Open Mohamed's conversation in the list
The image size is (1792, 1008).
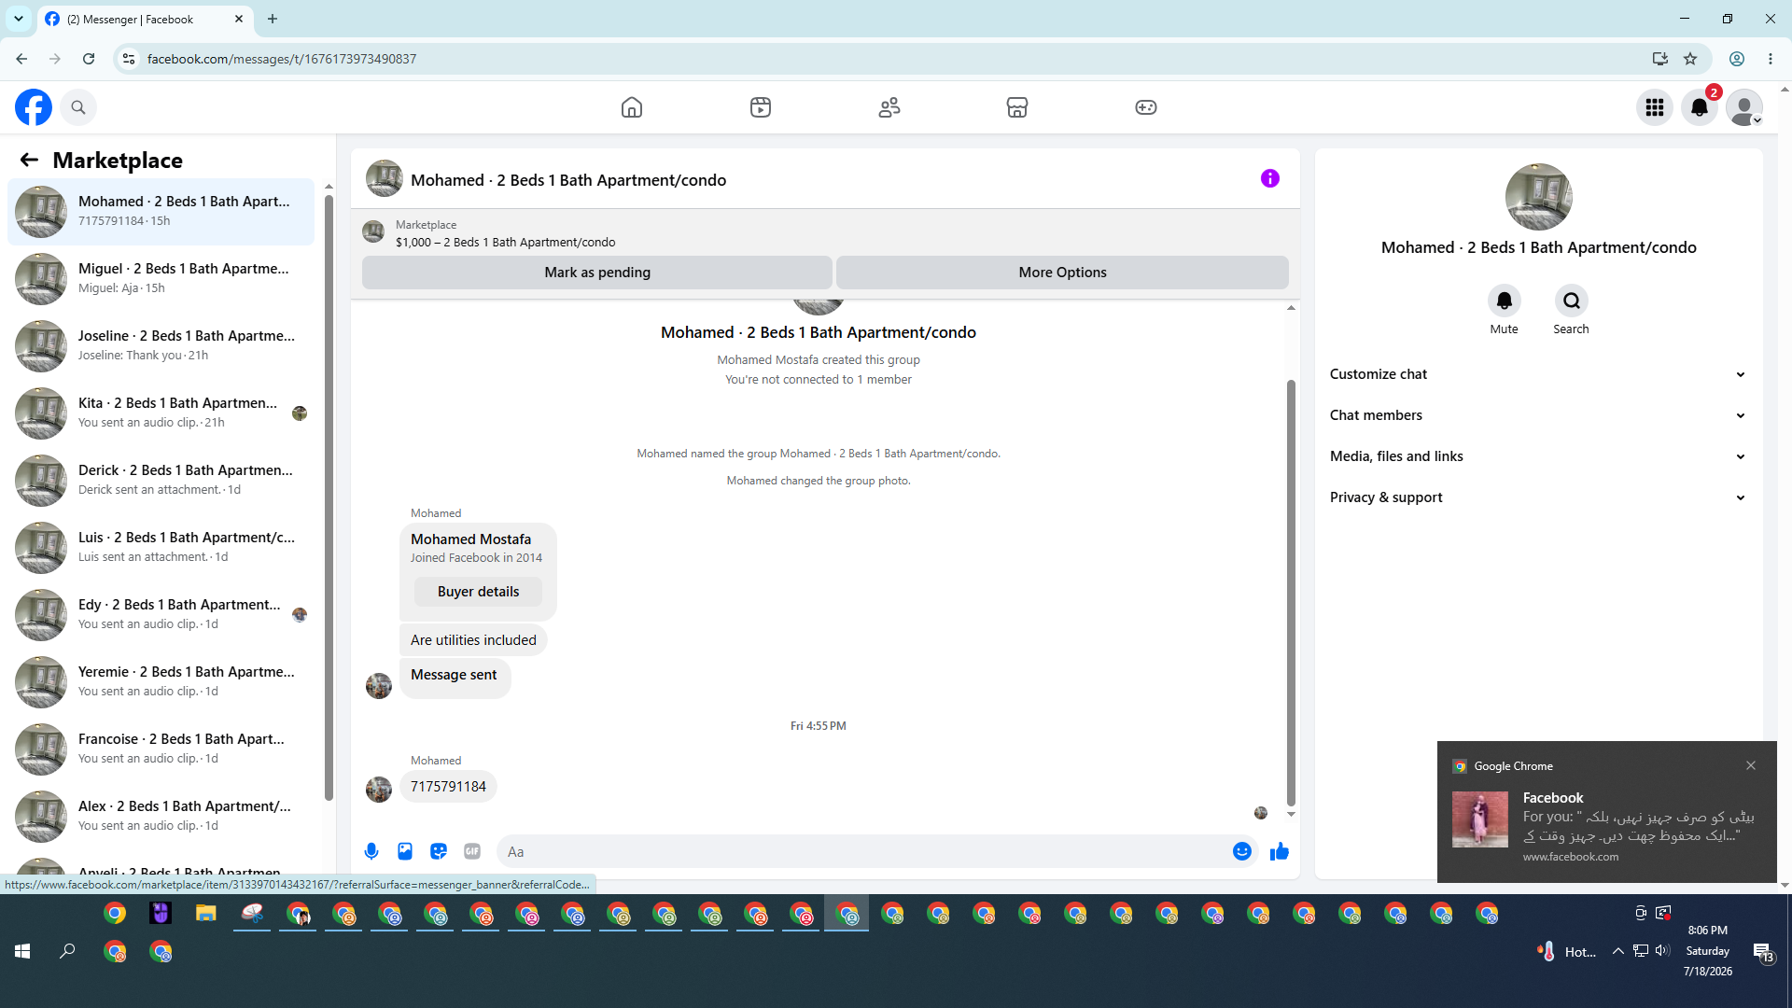click(x=161, y=212)
